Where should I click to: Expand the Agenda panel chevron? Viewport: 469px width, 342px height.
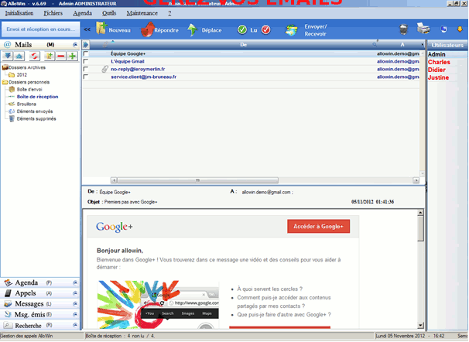[x=75, y=283]
